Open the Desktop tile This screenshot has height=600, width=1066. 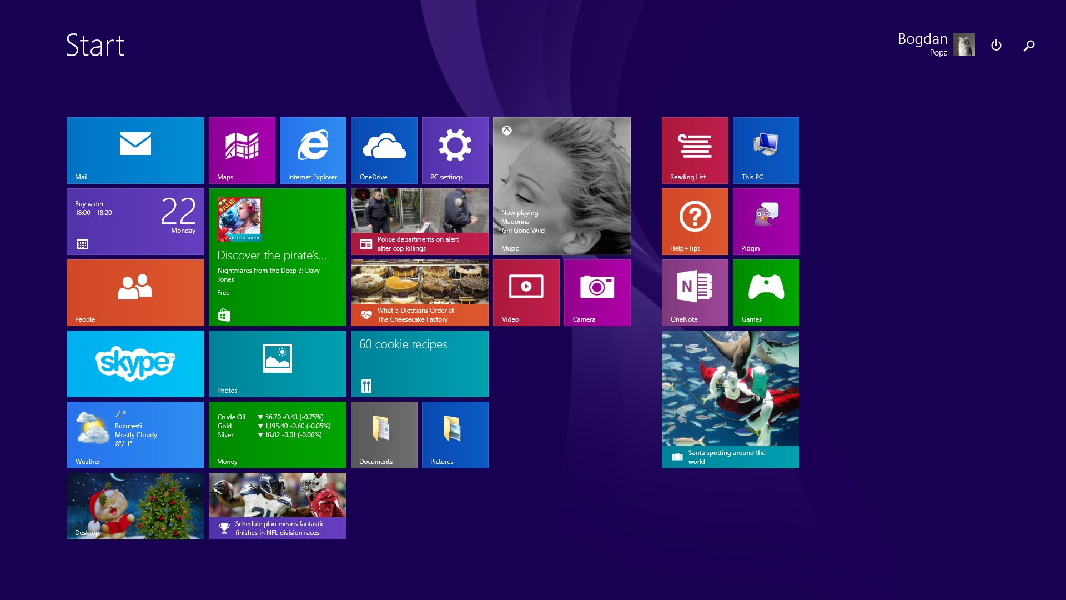point(135,506)
